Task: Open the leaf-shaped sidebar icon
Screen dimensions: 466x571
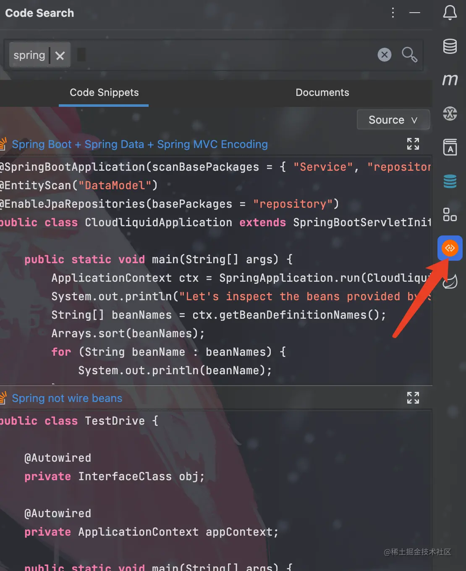Action: click(450, 281)
